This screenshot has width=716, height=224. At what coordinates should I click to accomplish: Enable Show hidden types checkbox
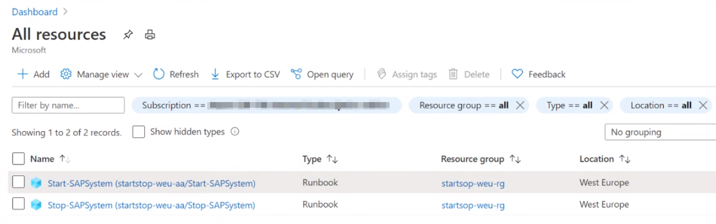click(x=139, y=132)
